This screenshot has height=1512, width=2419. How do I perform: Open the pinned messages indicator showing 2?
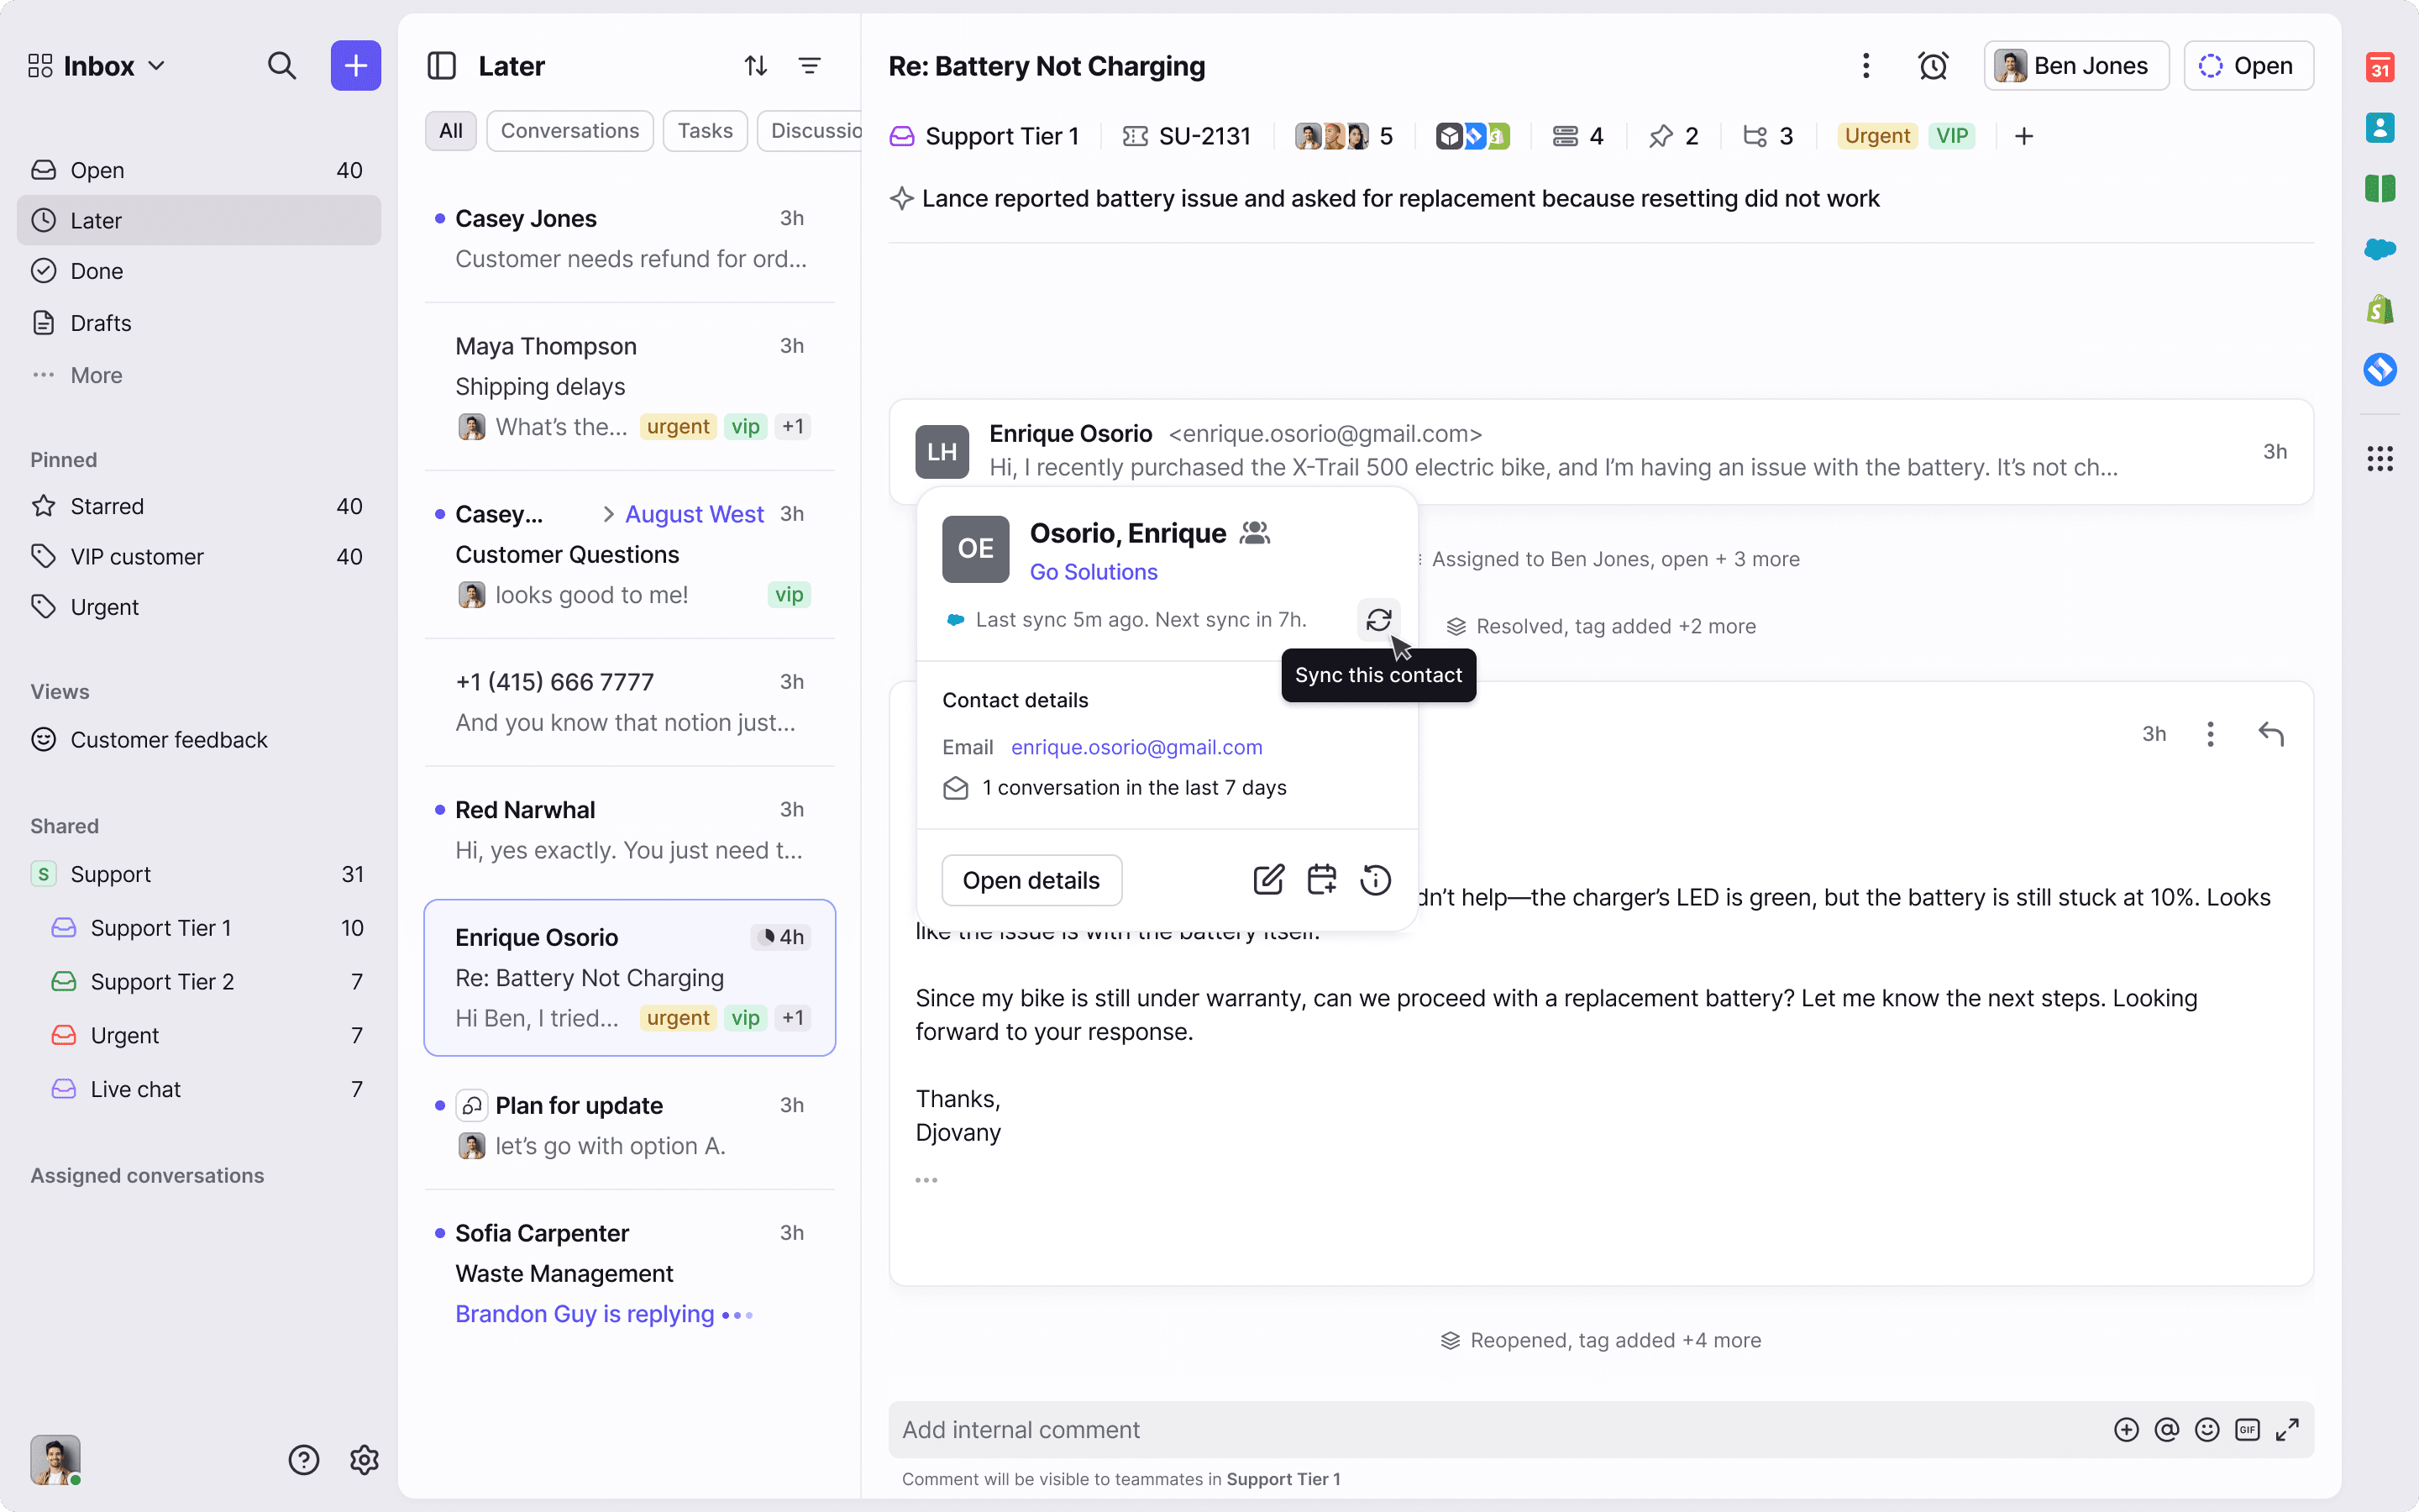[1672, 136]
